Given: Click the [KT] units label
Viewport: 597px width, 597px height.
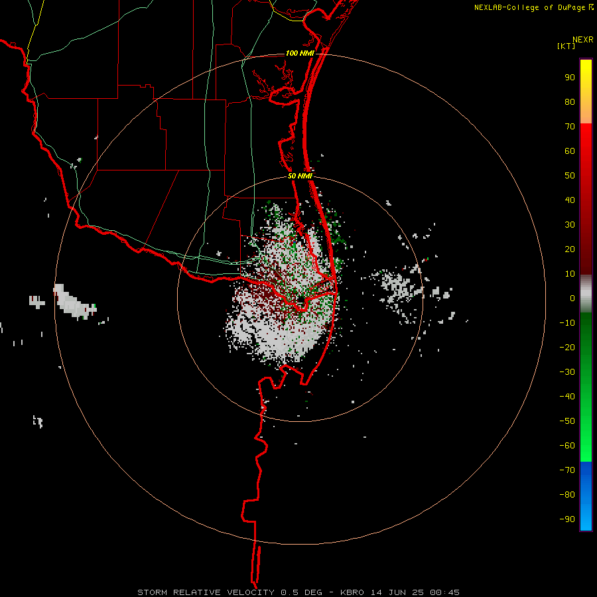Looking at the screenshot, I should 566,46.
